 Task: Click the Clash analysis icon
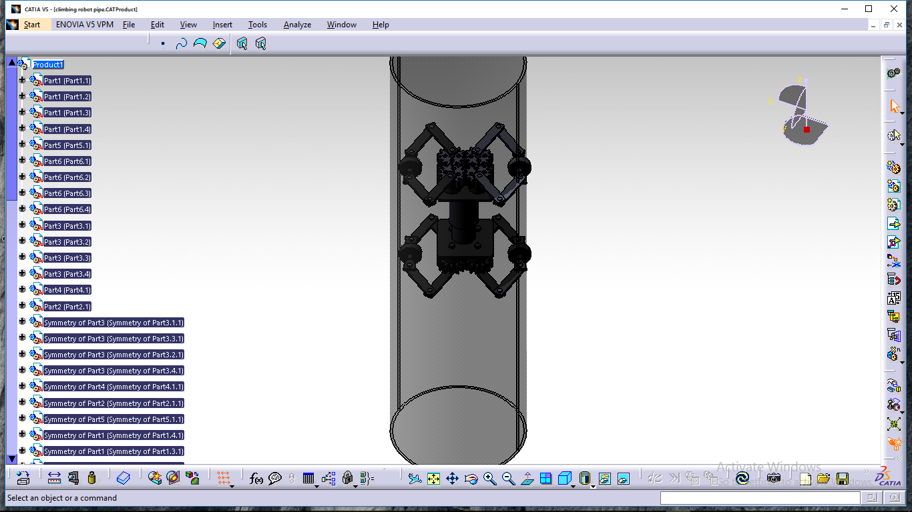click(x=155, y=478)
